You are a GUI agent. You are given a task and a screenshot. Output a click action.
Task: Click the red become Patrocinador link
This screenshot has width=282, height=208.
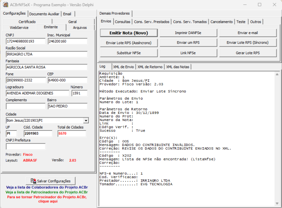47,199
